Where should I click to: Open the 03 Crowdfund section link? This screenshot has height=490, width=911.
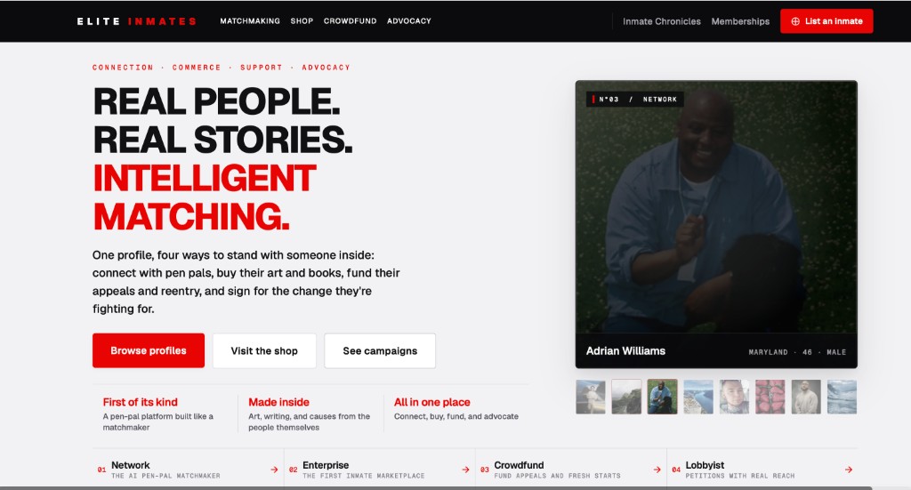pos(571,470)
